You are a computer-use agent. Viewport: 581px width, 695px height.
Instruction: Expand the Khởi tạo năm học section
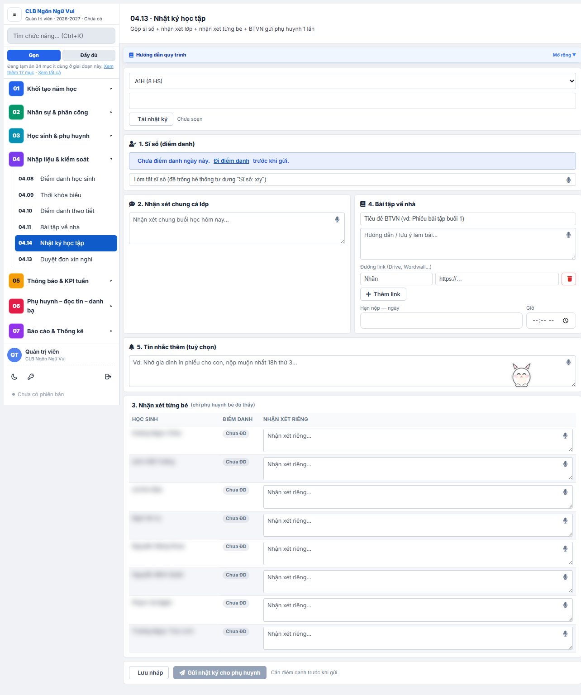pyautogui.click(x=62, y=89)
